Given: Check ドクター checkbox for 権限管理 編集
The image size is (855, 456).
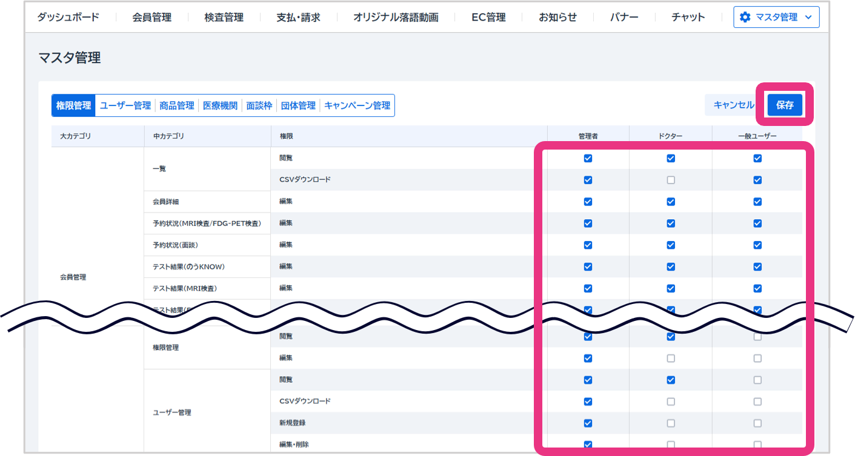Looking at the screenshot, I should click(x=671, y=358).
